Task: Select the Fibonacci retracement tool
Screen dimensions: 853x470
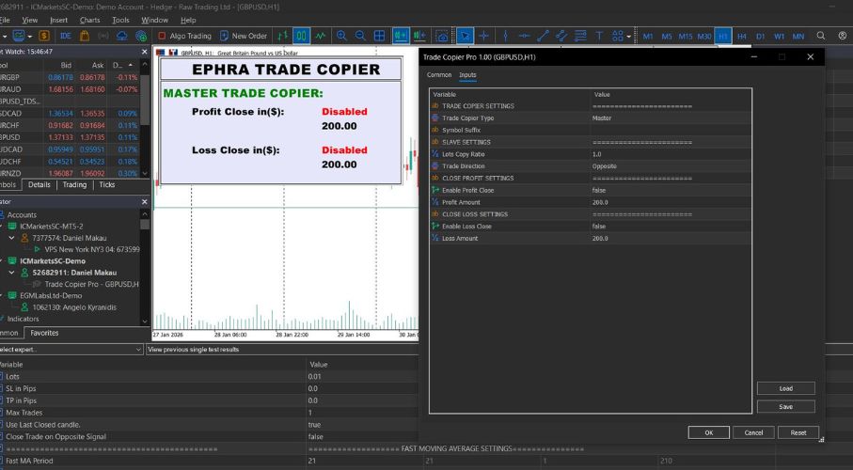Action: pos(580,36)
